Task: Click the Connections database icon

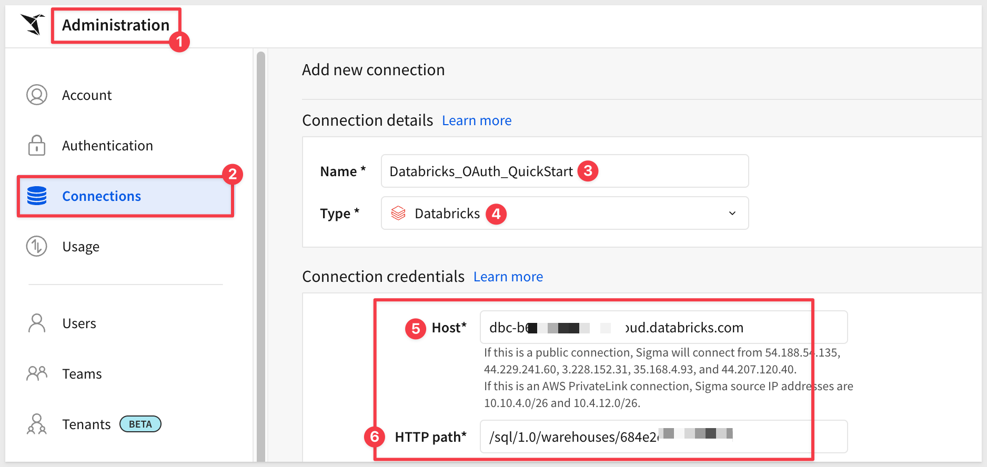Action: [37, 196]
